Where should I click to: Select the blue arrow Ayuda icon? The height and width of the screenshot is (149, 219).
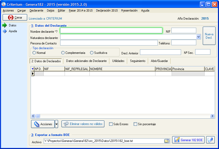[x=5, y=31]
